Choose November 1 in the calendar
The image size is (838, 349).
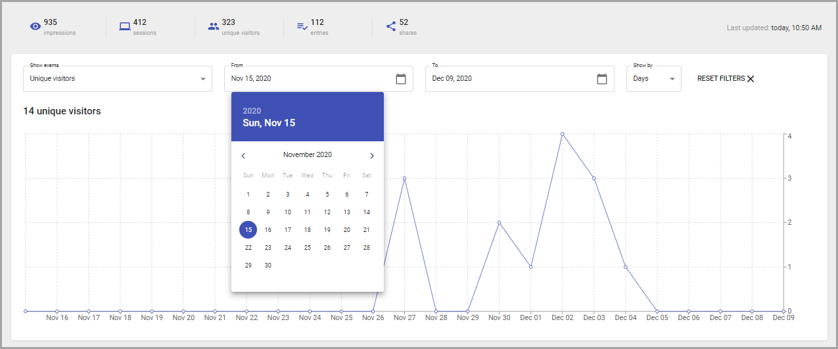pos(248,195)
